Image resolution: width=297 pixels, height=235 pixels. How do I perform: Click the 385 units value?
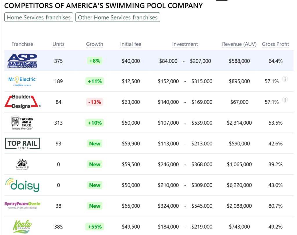pyautogui.click(x=58, y=227)
